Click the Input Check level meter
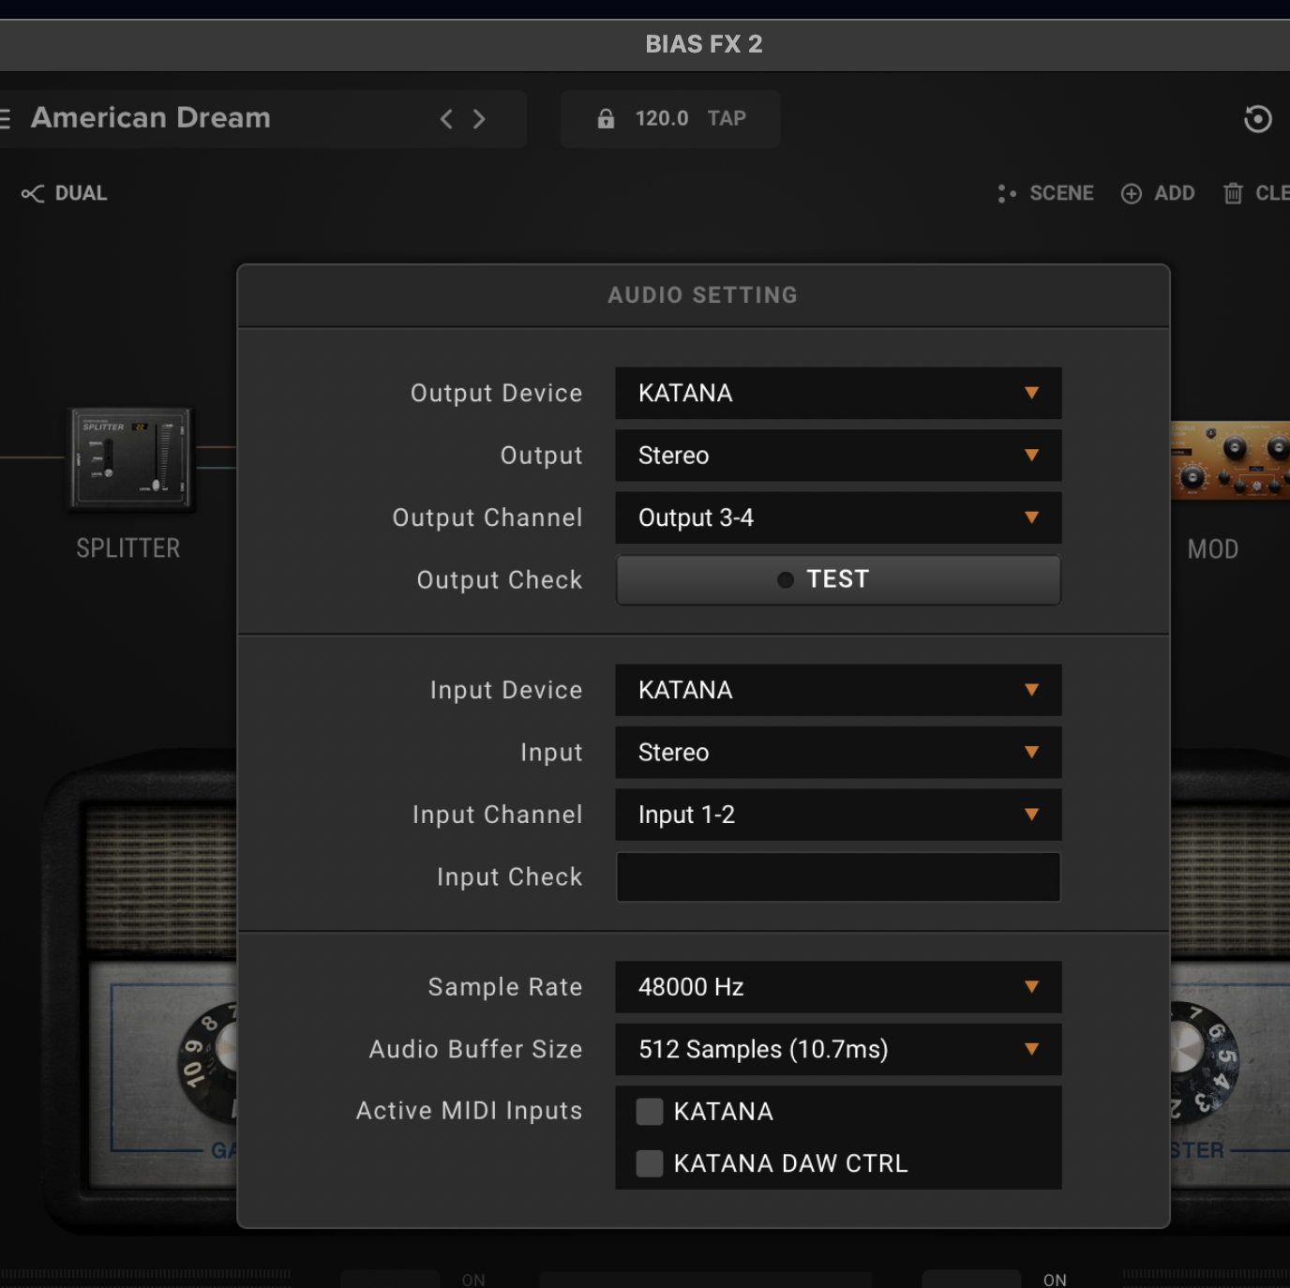 coord(838,876)
